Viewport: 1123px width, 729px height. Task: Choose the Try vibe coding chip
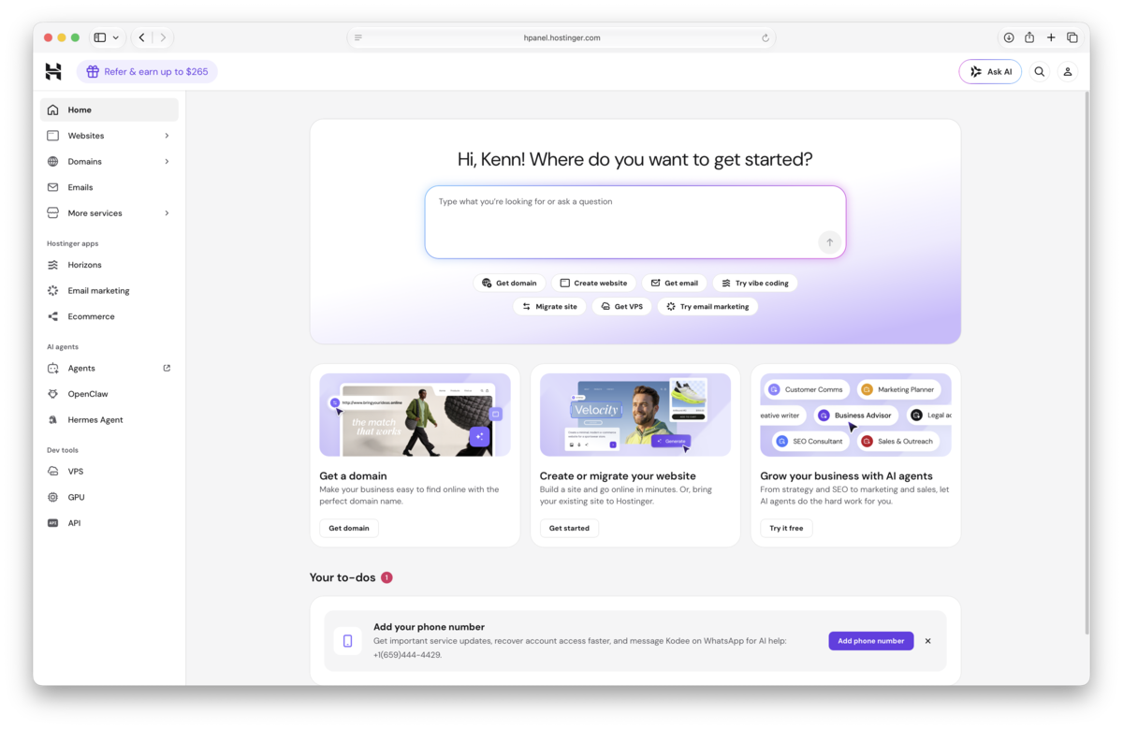tap(755, 283)
